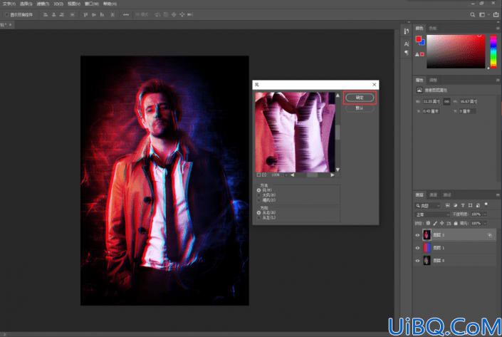Click the preview scroll up arrow
Screen dimensions: 502x337
click(x=338, y=95)
